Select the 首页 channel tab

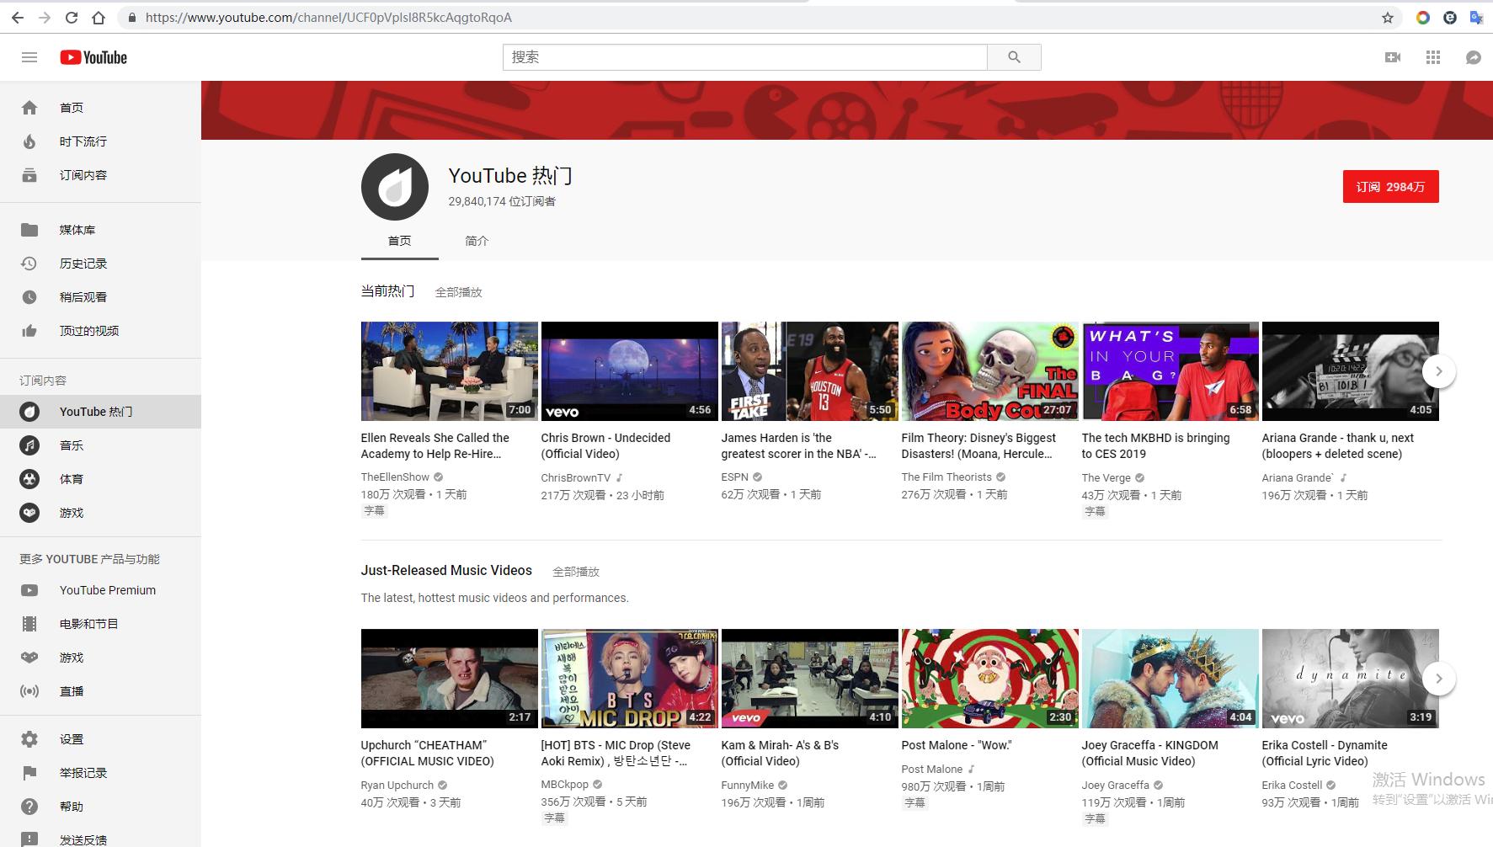(399, 241)
